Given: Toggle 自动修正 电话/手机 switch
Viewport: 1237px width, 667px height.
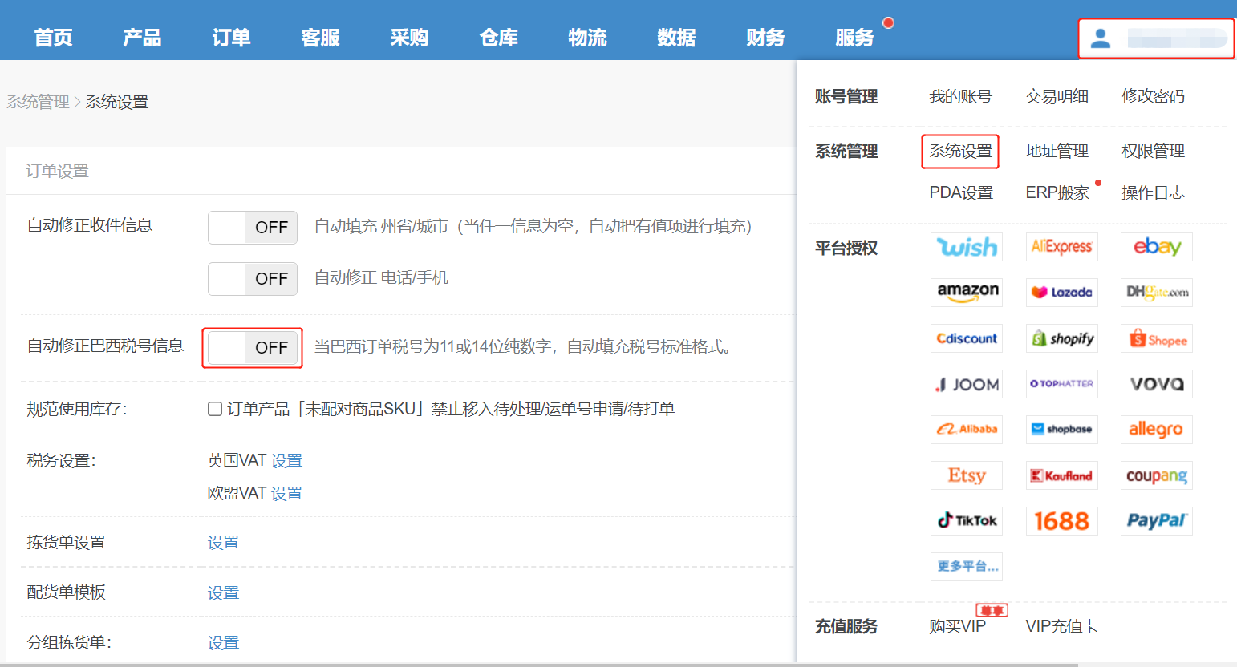Looking at the screenshot, I should point(253,279).
